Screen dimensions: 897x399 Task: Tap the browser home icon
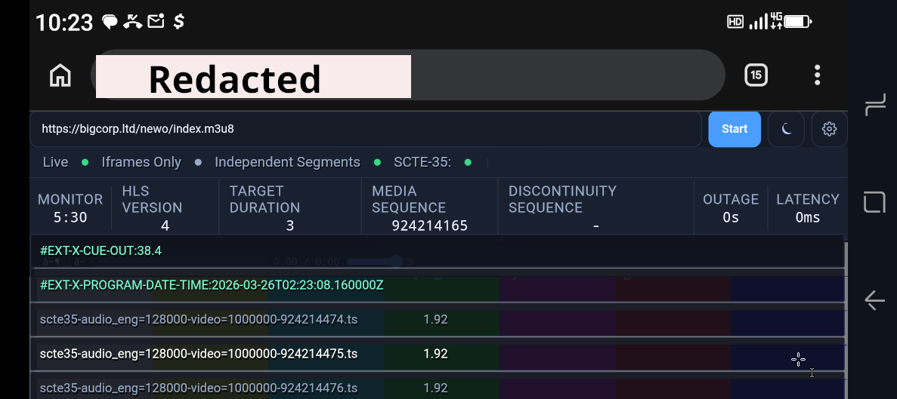click(60, 75)
